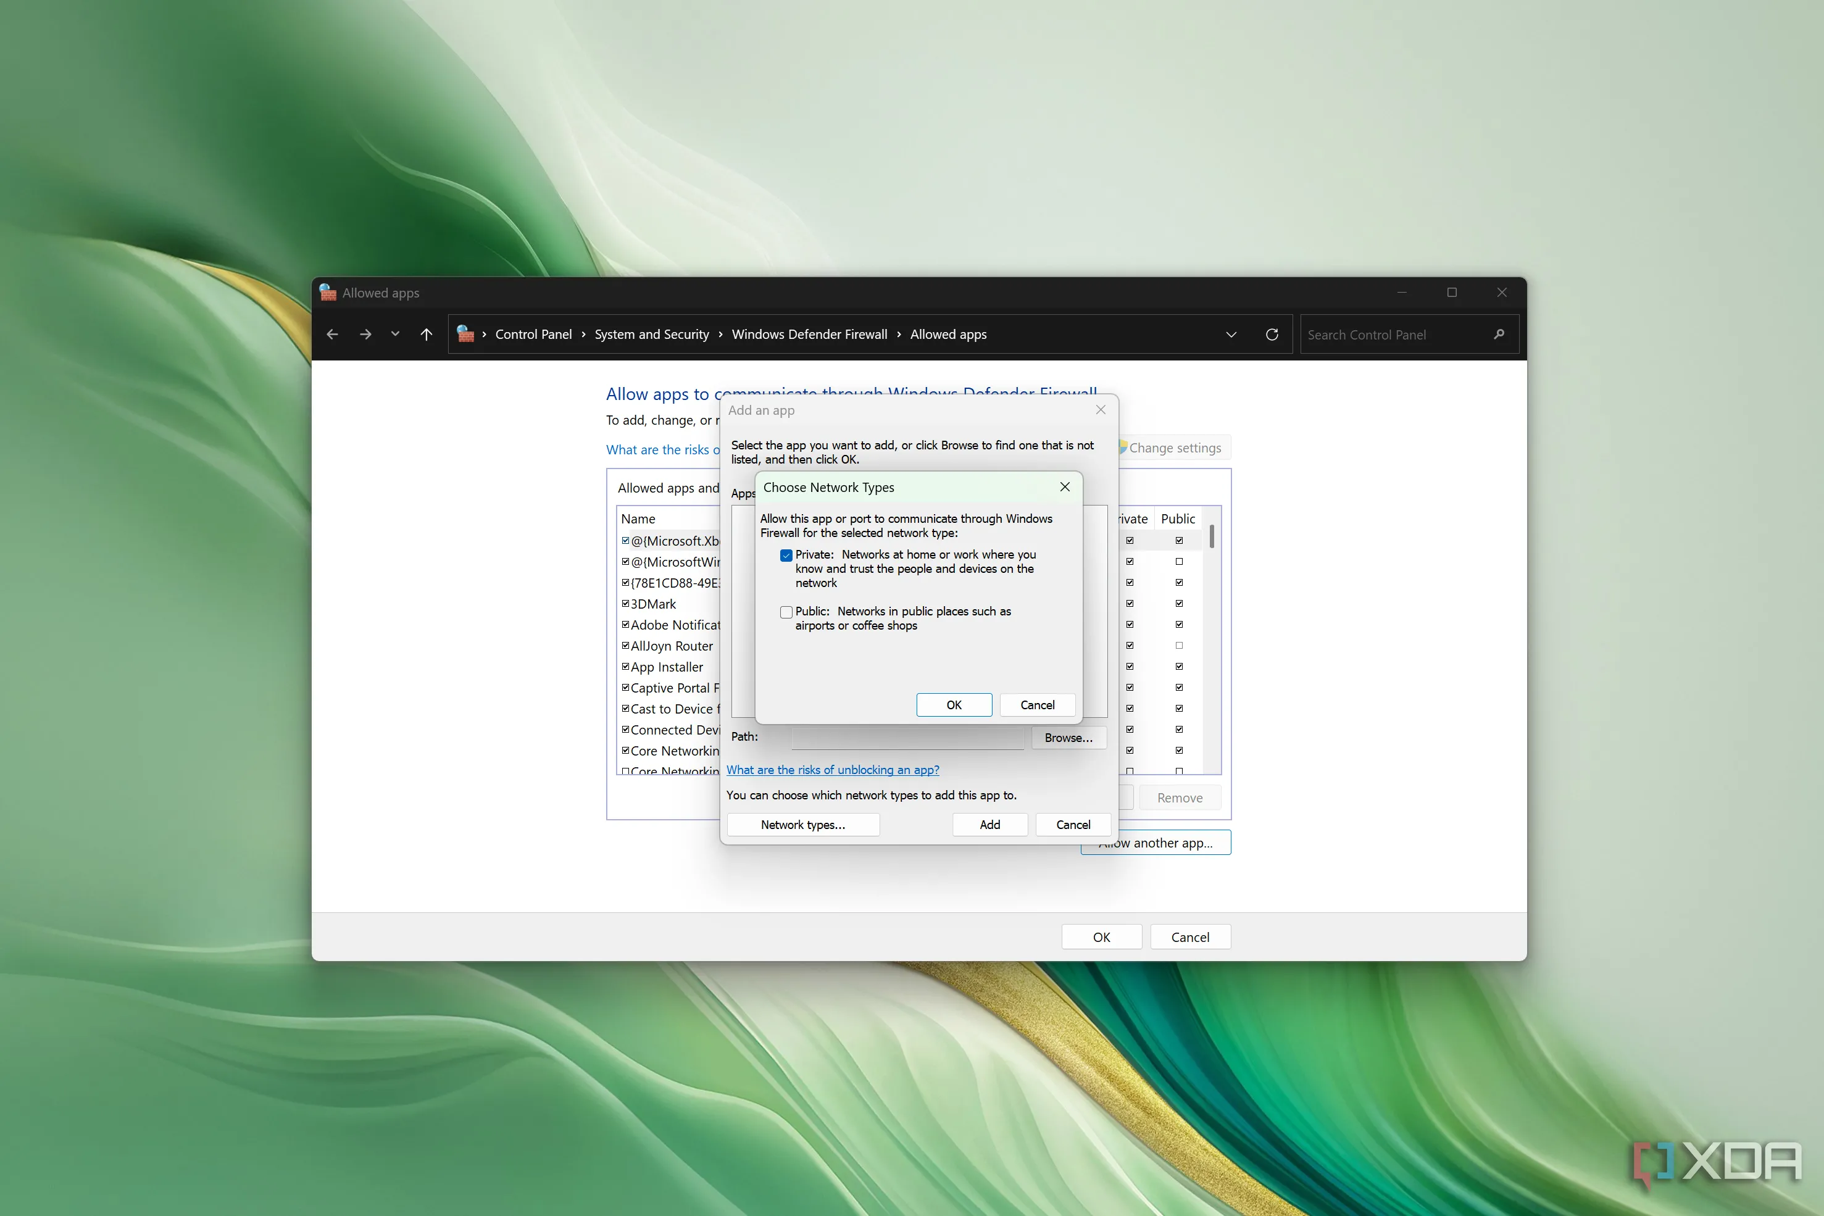Click the up-one-level arrow icon
The height and width of the screenshot is (1216, 1824).
coord(426,334)
